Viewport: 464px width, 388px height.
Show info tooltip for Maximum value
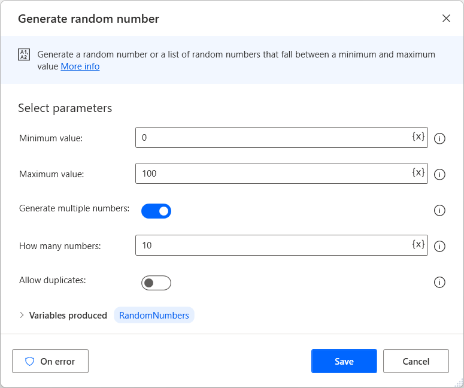tap(439, 174)
